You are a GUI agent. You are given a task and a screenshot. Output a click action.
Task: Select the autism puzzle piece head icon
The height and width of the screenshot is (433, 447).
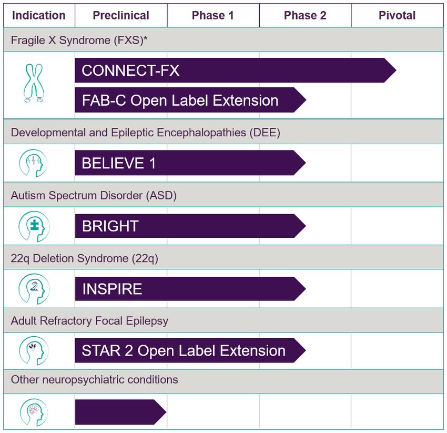tap(34, 226)
